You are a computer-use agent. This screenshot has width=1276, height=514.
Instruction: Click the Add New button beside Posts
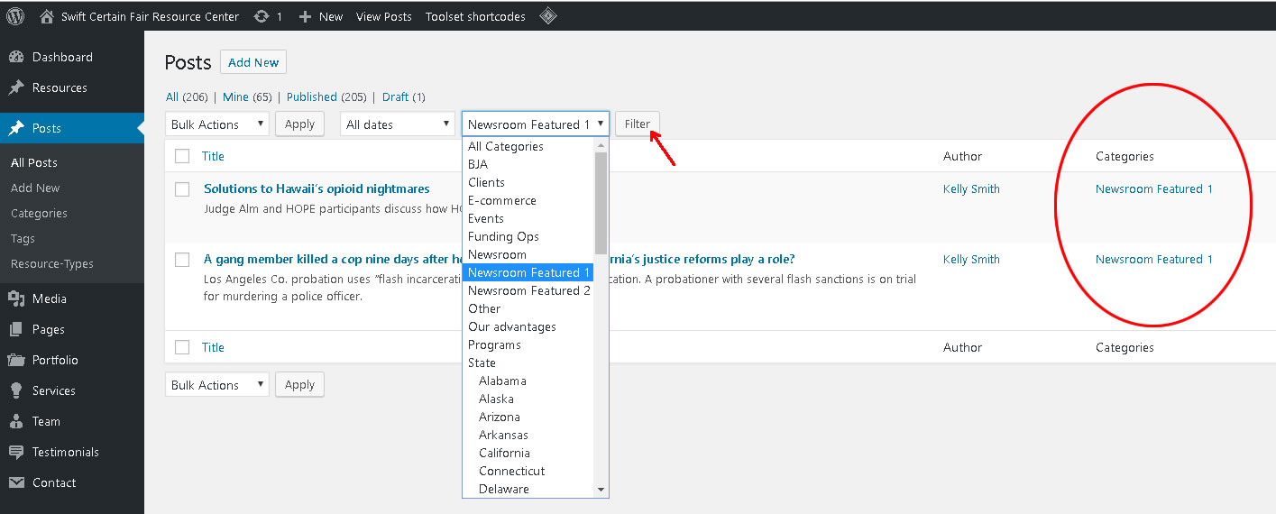(253, 62)
